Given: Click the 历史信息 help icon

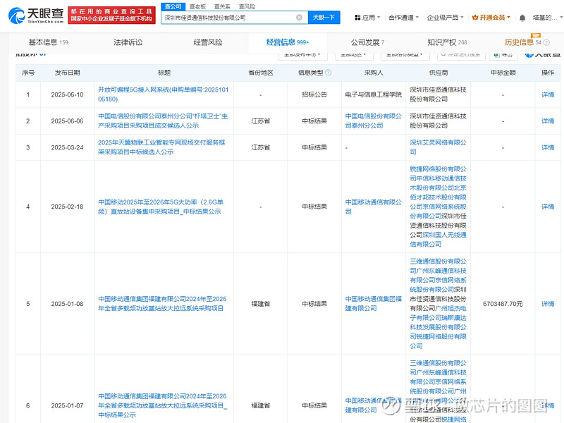Looking at the screenshot, I should click(546, 42).
